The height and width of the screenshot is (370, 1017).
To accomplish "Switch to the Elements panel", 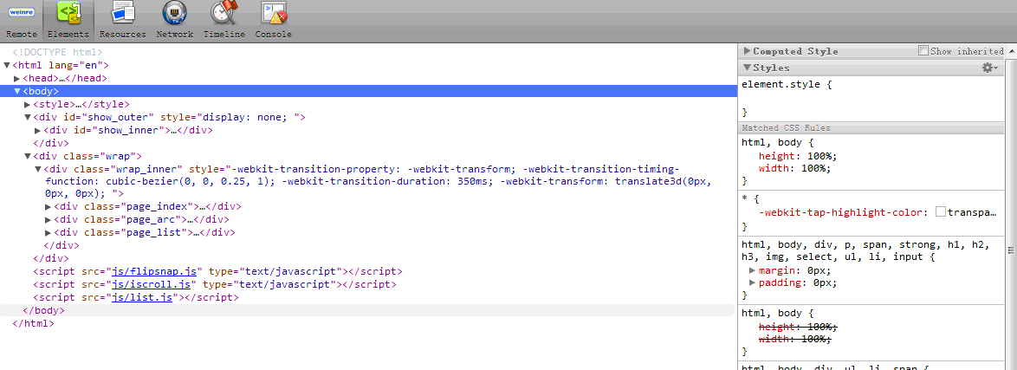I will click(x=68, y=22).
